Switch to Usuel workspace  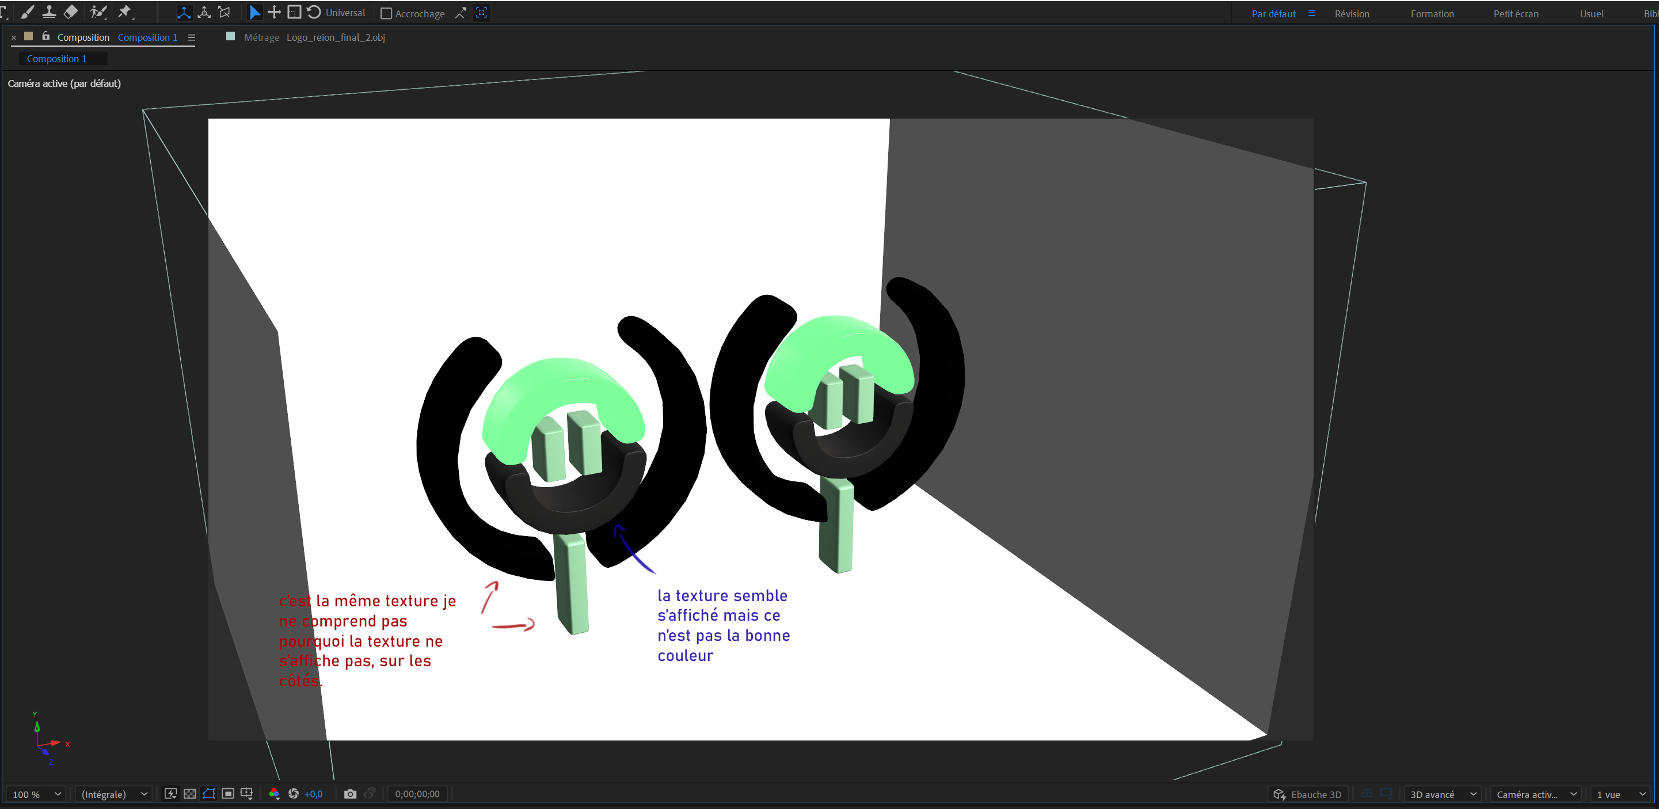pos(1592,13)
